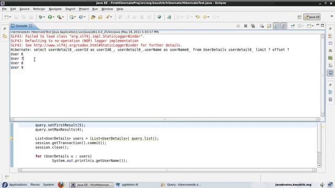
Task: Click the Console vertical scrollbar
Action: (x=323, y=76)
